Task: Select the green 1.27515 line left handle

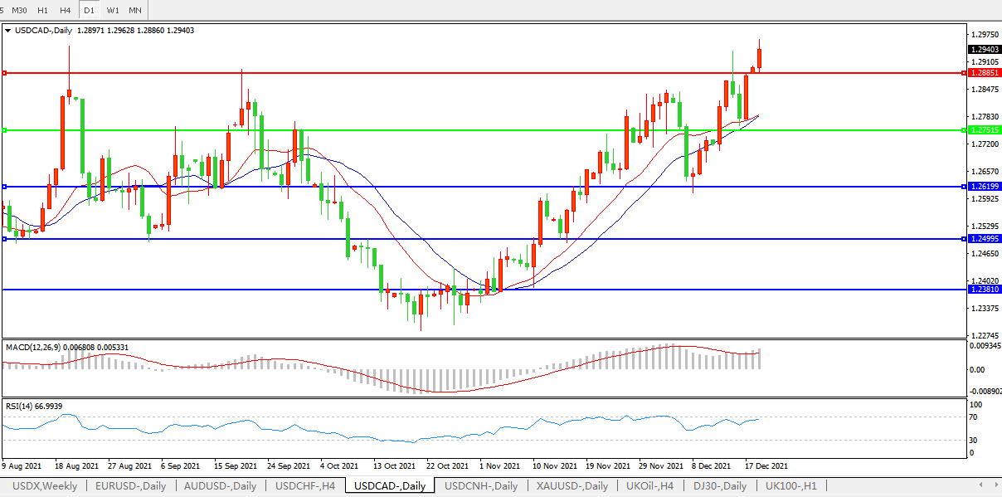Action: pos(5,130)
